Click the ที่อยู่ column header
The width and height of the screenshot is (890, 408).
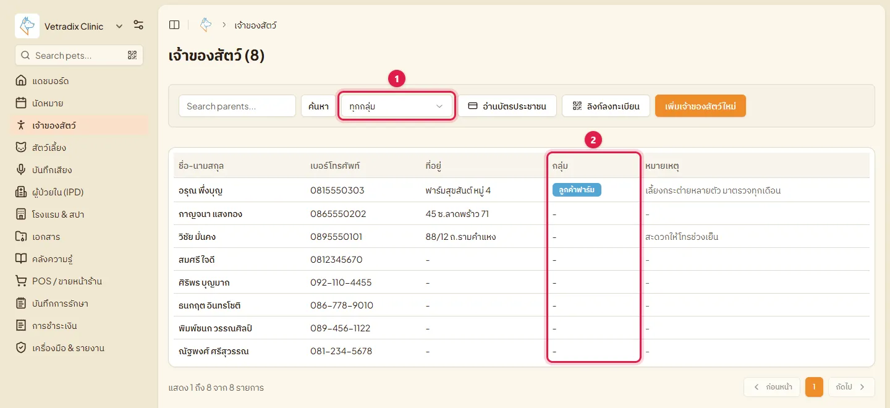click(x=433, y=166)
